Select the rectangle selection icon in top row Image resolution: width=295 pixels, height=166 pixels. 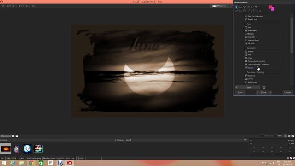(x=241, y=7)
